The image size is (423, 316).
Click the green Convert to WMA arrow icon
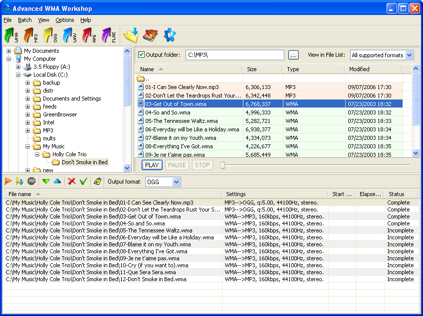point(11,35)
